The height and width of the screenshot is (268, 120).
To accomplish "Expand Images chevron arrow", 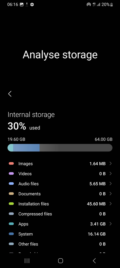I will click(110, 163).
